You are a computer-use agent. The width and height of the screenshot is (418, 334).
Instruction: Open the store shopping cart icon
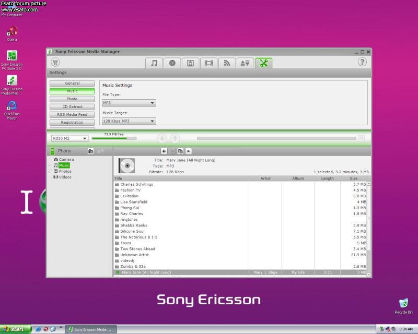55,62
